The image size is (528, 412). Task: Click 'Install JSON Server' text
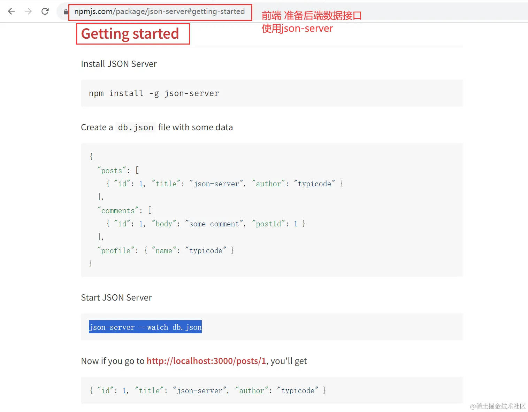click(119, 64)
